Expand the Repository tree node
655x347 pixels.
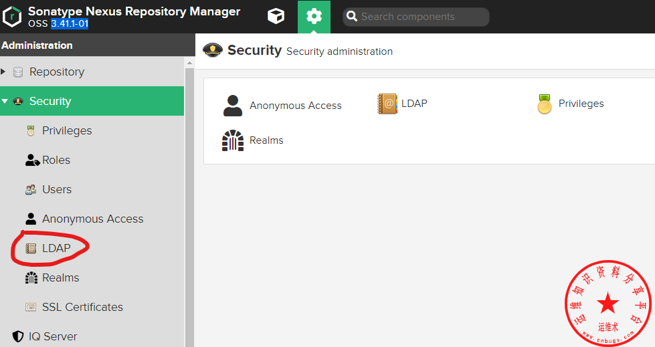(3, 72)
